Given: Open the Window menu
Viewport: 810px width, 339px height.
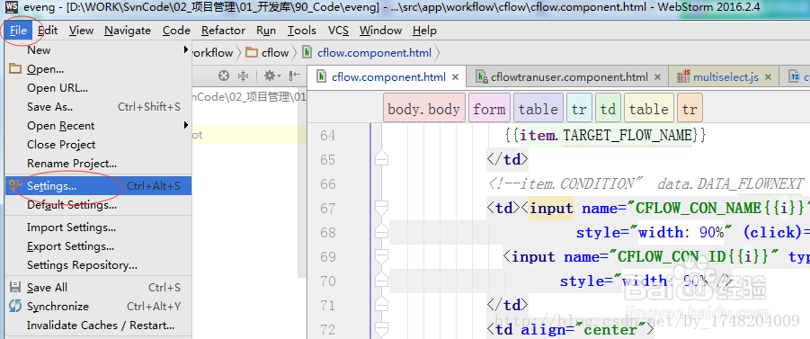Looking at the screenshot, I should click(380, 31).
